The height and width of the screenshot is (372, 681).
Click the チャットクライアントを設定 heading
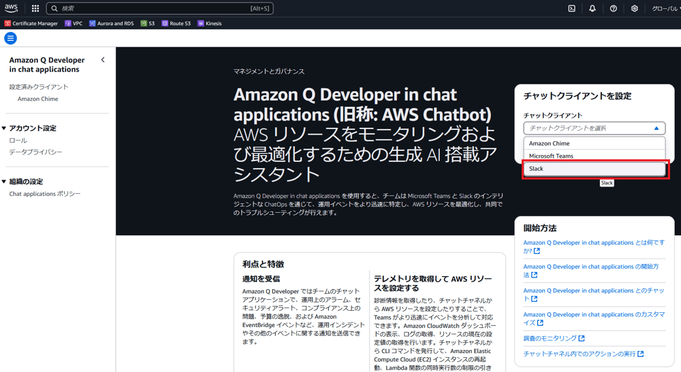click(577, 96)
